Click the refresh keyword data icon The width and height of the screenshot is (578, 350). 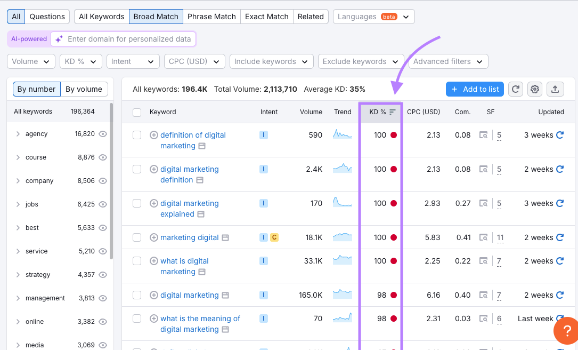click(x=515, y=89)
